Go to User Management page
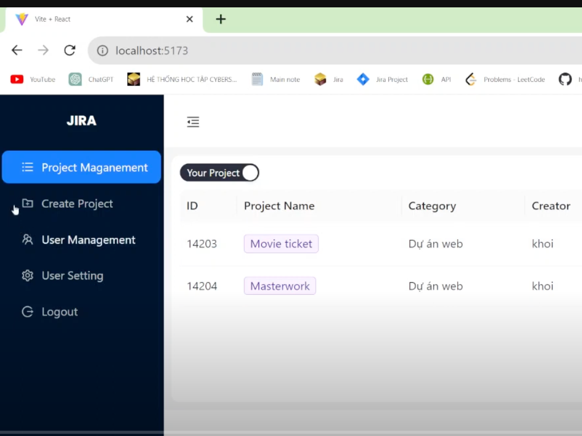582x436 pixels. click(x=88, y=240)
